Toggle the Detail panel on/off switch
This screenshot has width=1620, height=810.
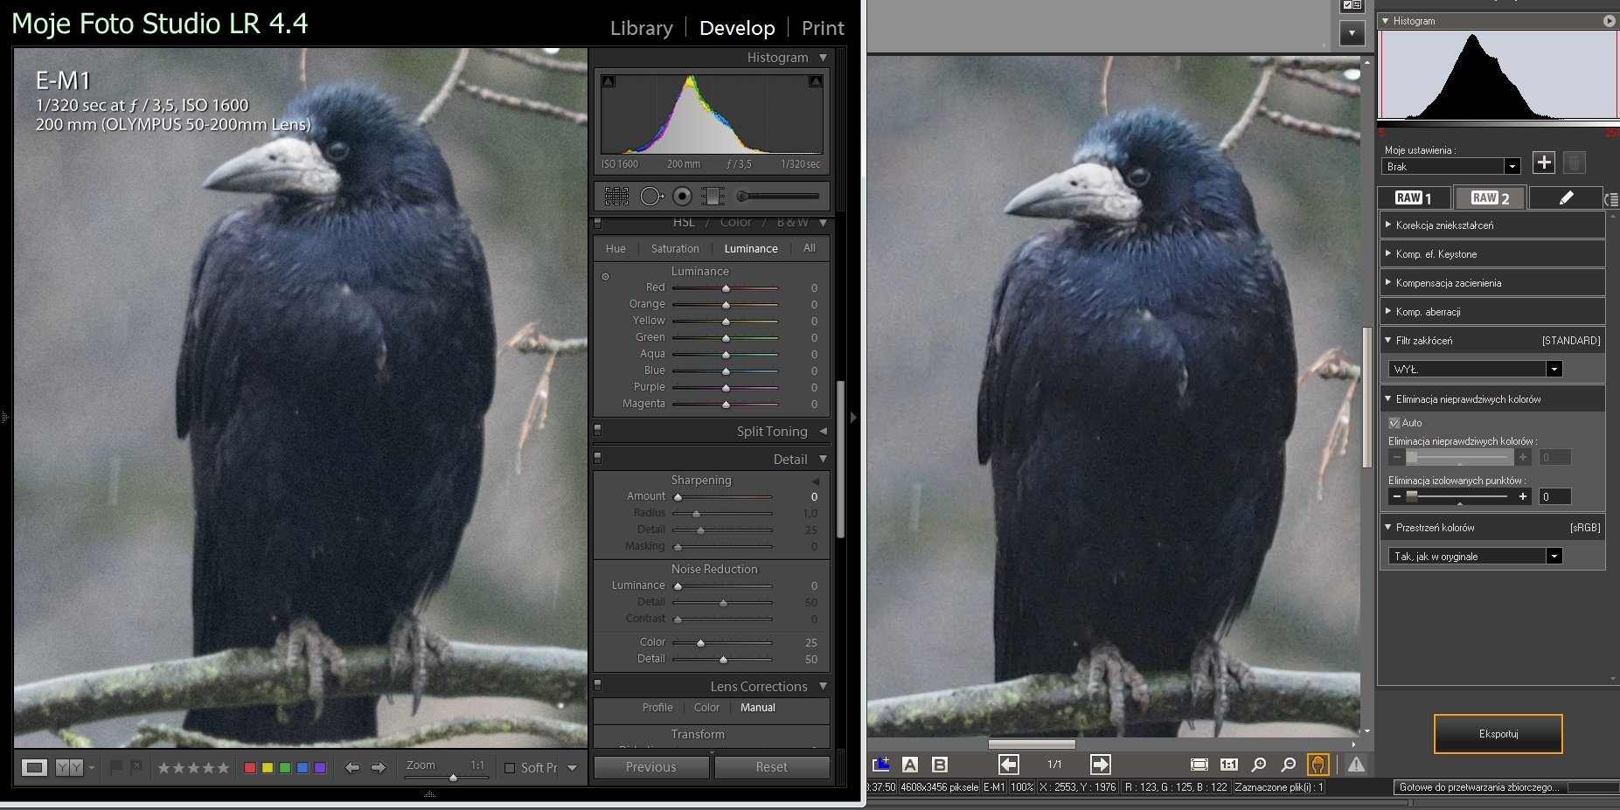click(x=598, y=458)
